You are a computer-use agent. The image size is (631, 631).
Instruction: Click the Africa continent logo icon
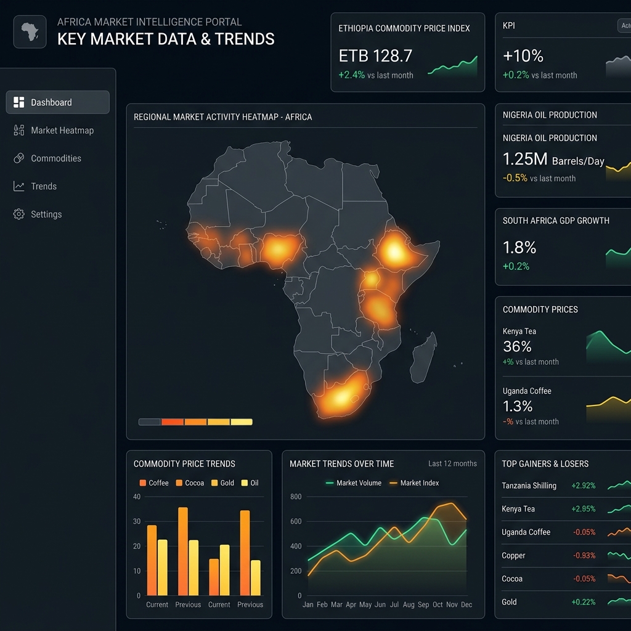30,32
